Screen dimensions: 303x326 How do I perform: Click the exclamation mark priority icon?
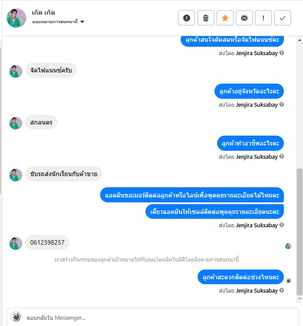coord(263,18)
